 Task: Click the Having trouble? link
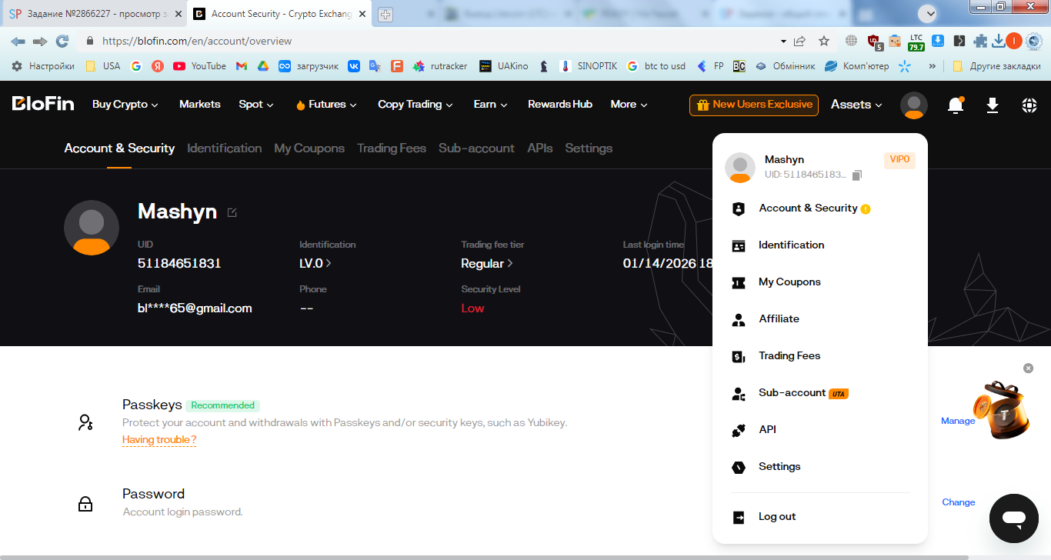click(x=159, y=440)
